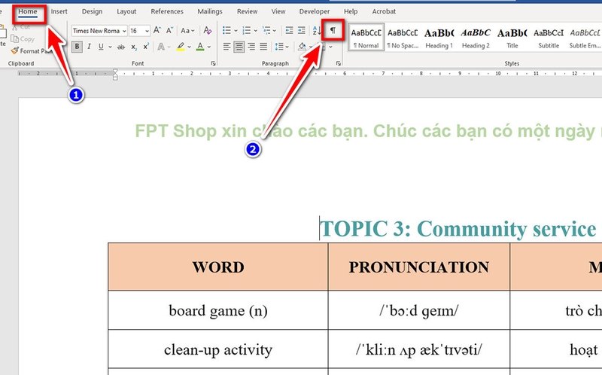This screenshot has width=602, height=375.
Task: Open the Design tab
Action: pyautogui.click(x=92, y=11)
